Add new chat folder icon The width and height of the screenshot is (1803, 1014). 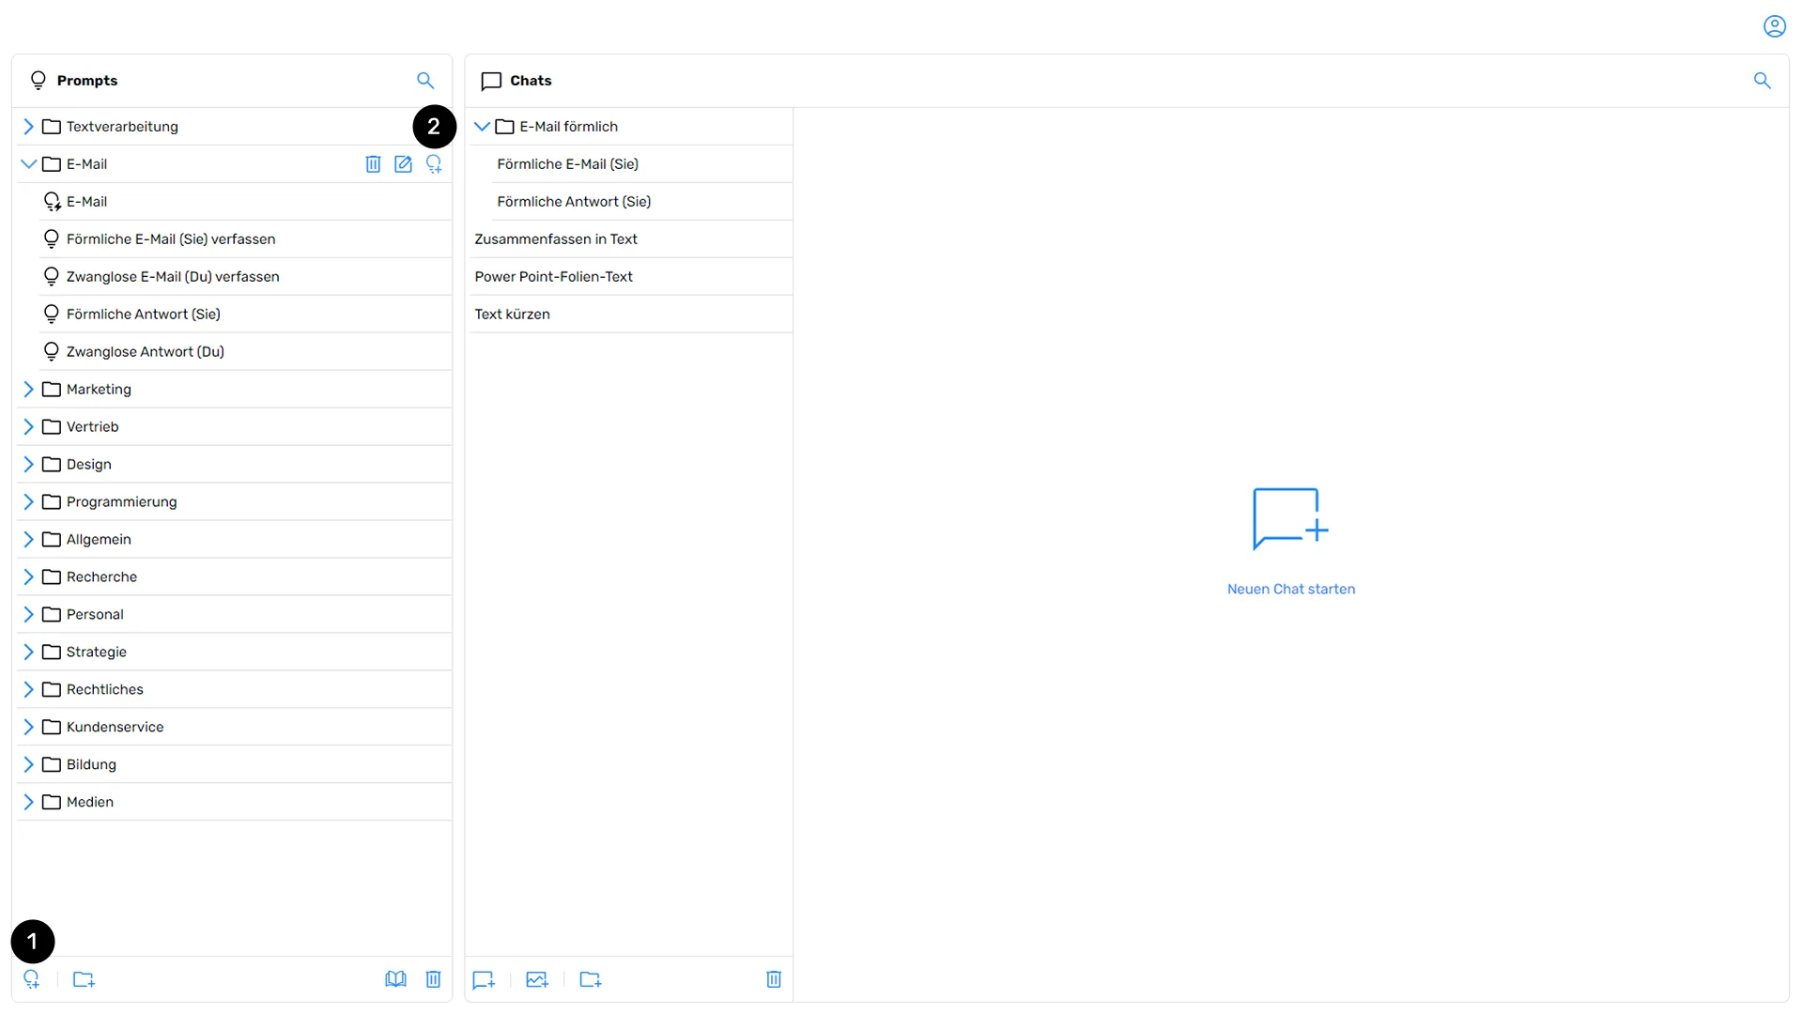click(x=591, y=979)
